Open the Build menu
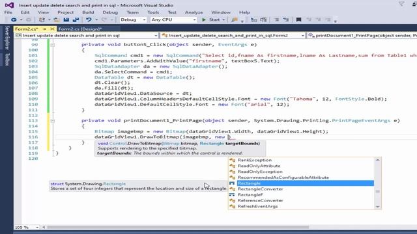Image resolution: width=417 pixels, height=234 pixels. (x=88, y=12)
